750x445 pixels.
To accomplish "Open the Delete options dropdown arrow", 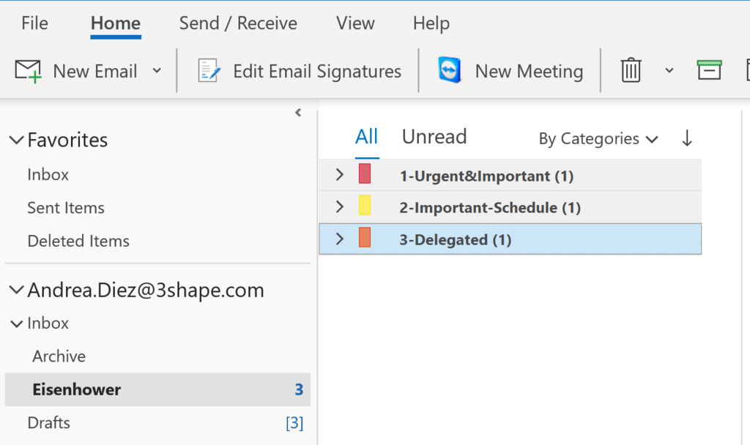I will [669, 71].
